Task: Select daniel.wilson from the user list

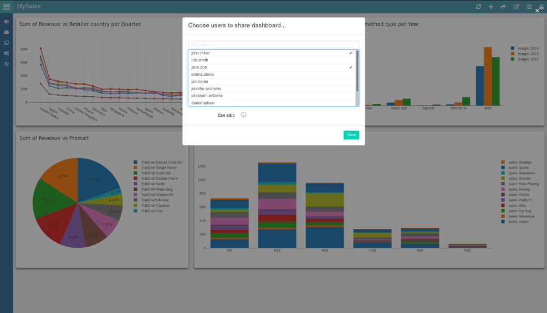Action: click(272, 103)
